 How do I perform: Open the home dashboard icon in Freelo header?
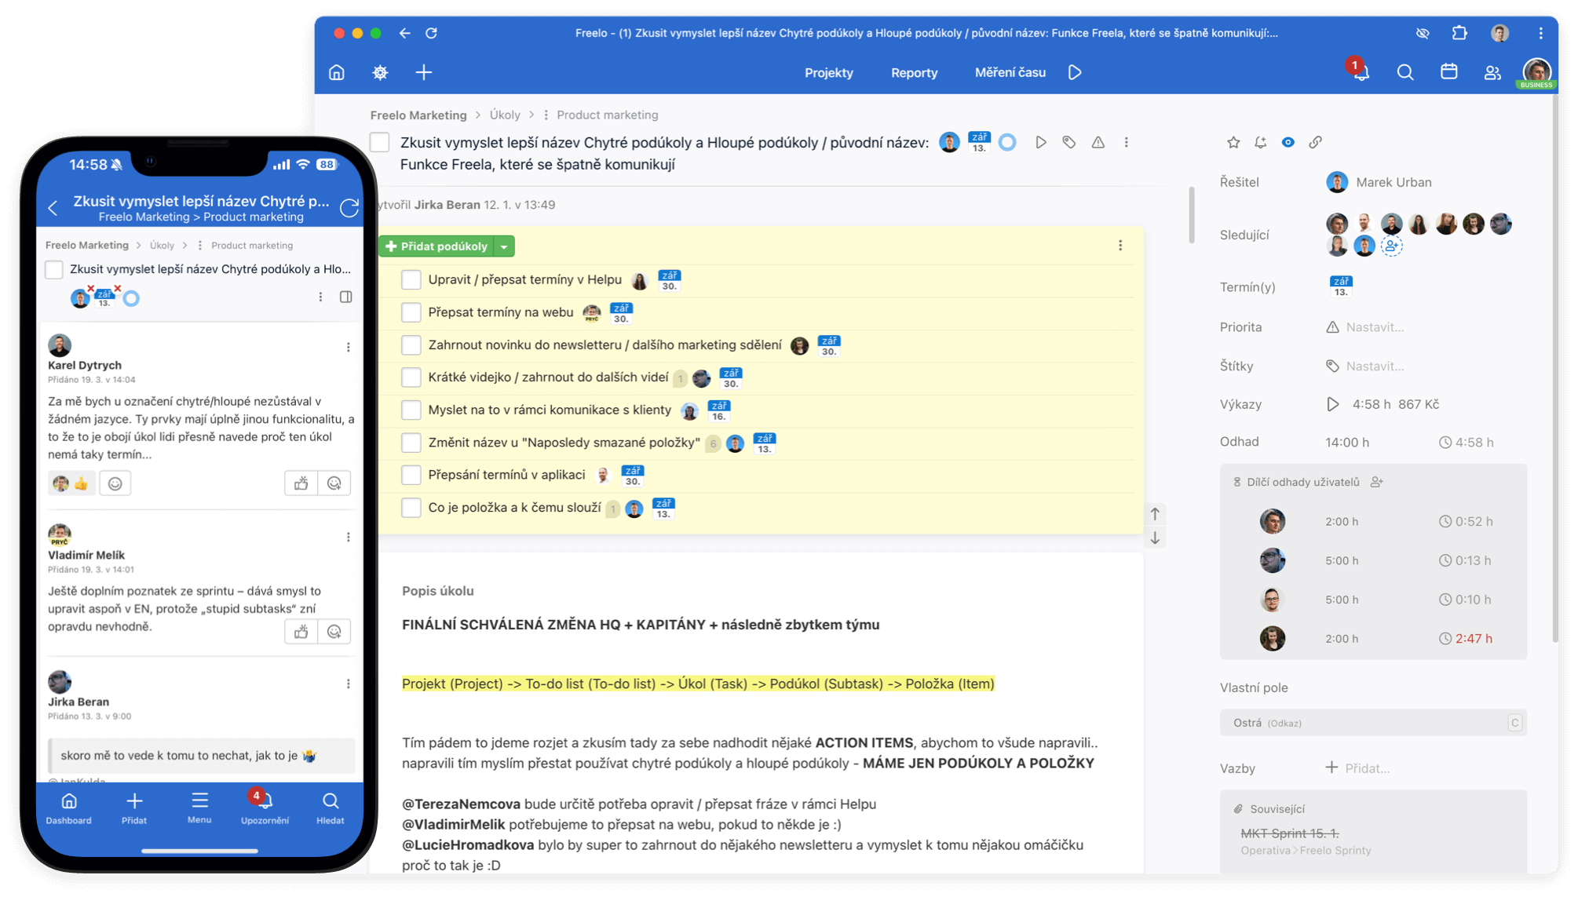337,72
